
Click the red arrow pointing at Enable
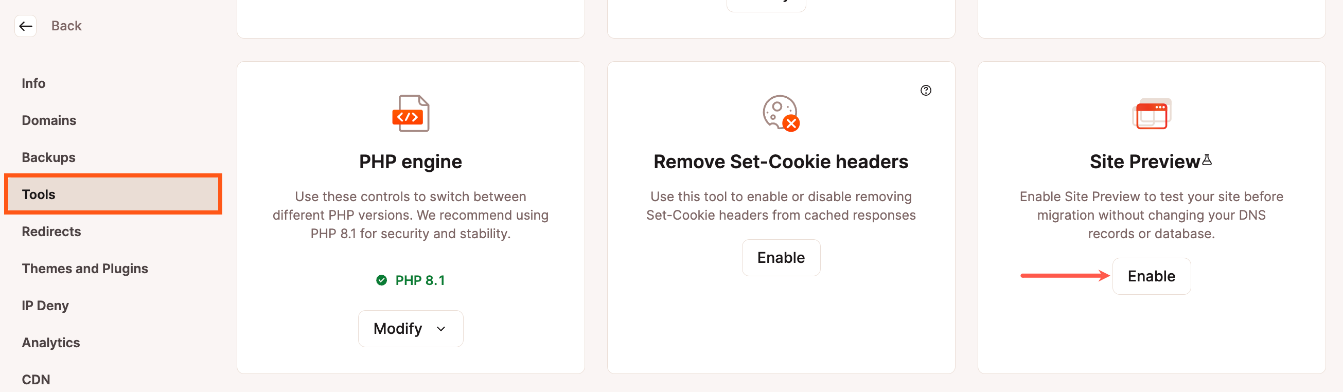[x=1064, y=276]
